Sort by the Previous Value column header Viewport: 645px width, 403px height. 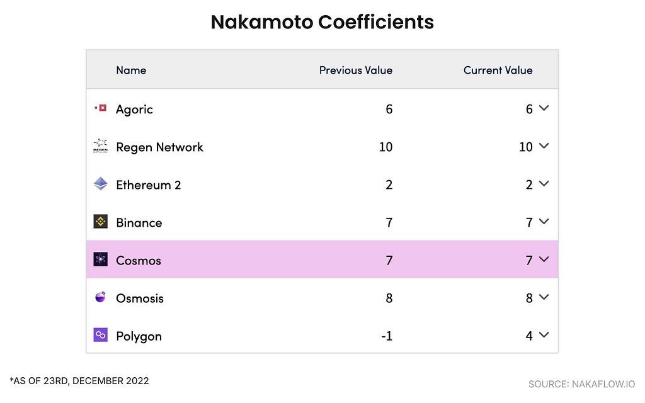click(356, 71)
